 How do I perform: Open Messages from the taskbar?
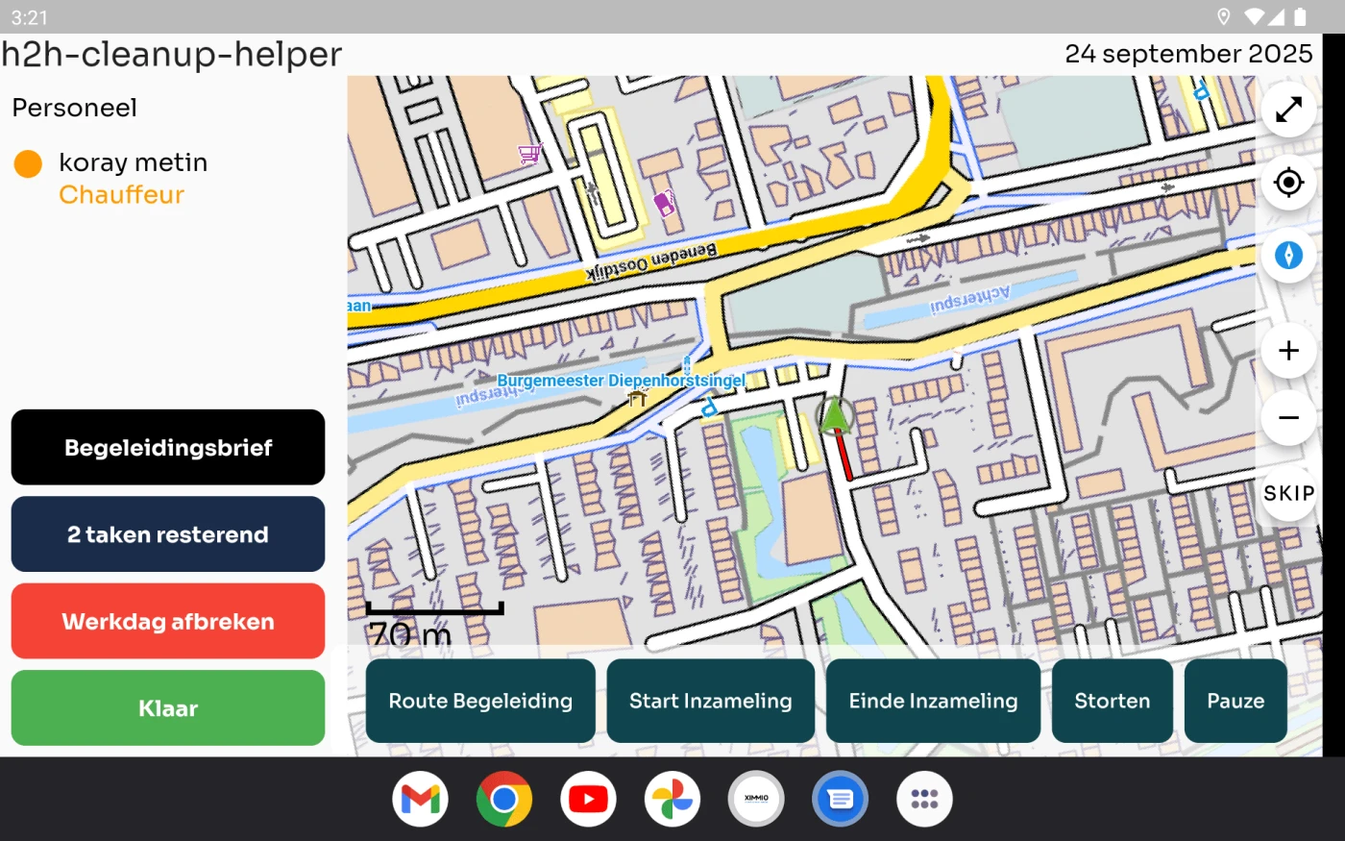[841, 799]
